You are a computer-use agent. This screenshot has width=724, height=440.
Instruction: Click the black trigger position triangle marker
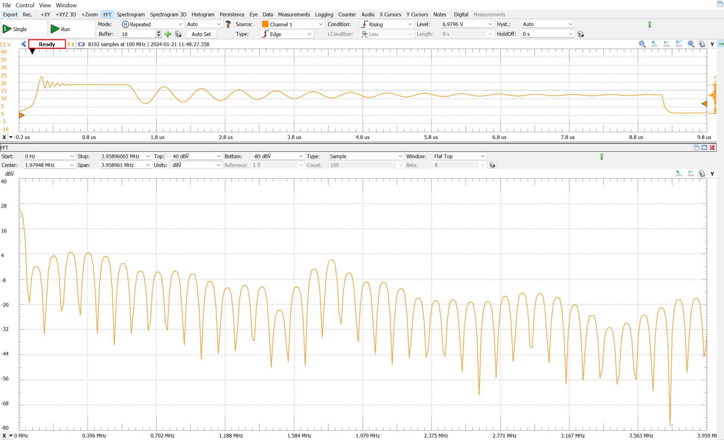click(x=32, y=51)
